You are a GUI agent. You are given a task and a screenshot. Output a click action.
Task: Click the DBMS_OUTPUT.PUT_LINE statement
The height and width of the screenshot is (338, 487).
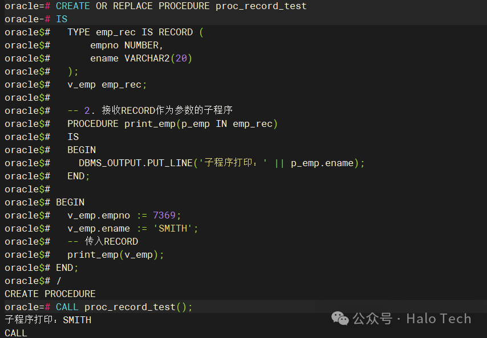coord(221,163)
